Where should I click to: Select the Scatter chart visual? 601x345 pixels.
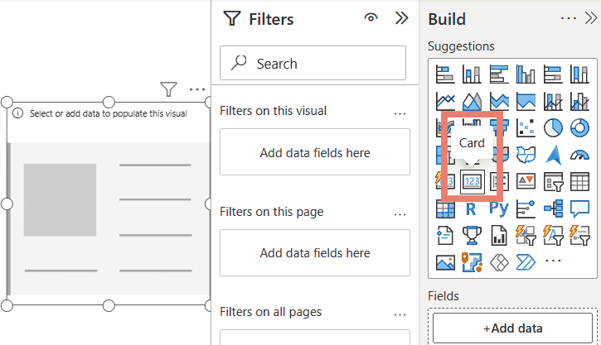point(526,127)
